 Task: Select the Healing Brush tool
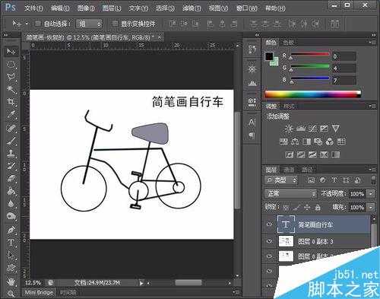click(11, 129)
